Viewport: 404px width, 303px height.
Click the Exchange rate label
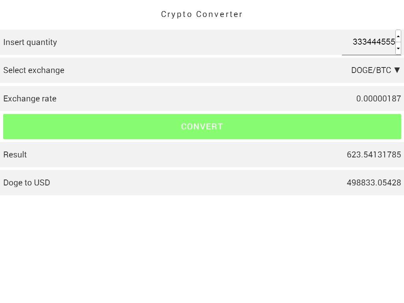[30, 99]
